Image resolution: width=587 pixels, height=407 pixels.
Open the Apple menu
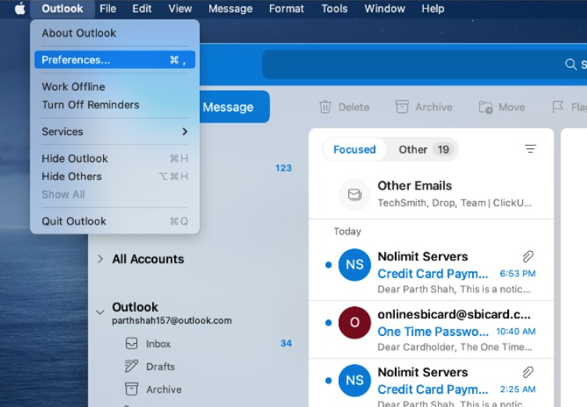point(20,9)
